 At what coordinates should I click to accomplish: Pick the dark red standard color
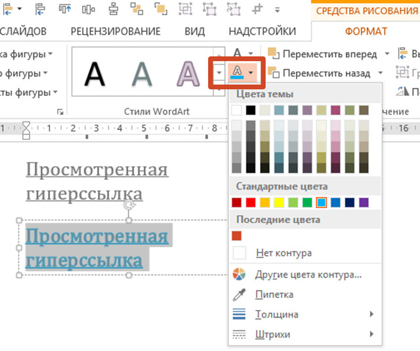(236, 203)
